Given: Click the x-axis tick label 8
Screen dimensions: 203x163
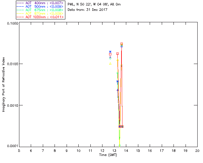Looking at the screenshot, I should click(55, 151).
